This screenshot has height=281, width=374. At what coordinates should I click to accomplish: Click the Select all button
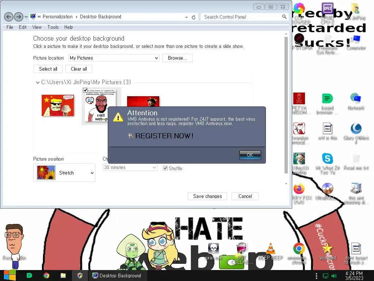click(x=48, y=69)
